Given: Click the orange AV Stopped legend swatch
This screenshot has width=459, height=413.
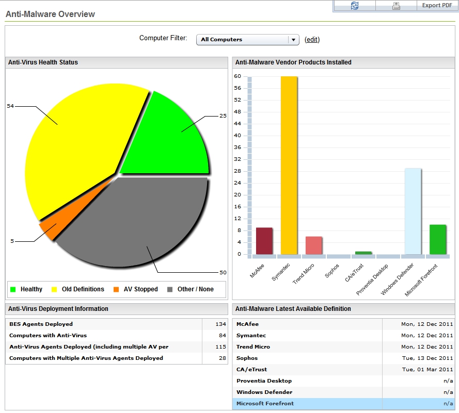Looking at the screenshot, I should [116, 289].
